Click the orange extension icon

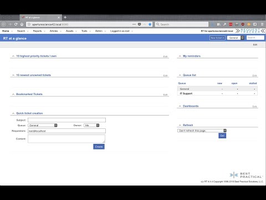click(249, 24)
